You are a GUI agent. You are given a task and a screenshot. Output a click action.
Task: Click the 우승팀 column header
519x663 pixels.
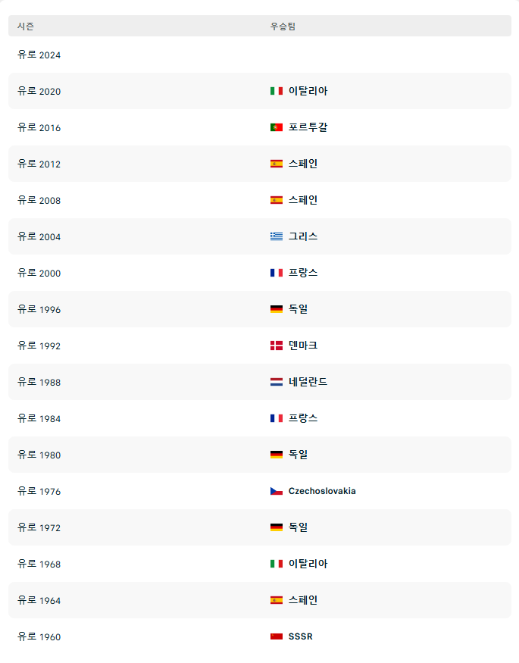pyautogui.click(x=281, y=26)
